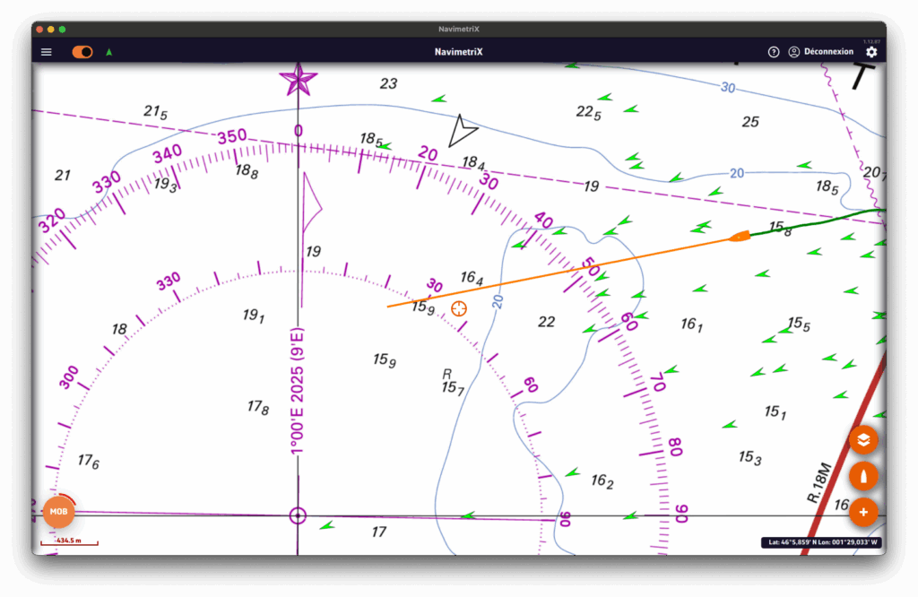Click the R.18M red sector line label
The height and width of the screenshot is (597, 918).
pos(818,483)
